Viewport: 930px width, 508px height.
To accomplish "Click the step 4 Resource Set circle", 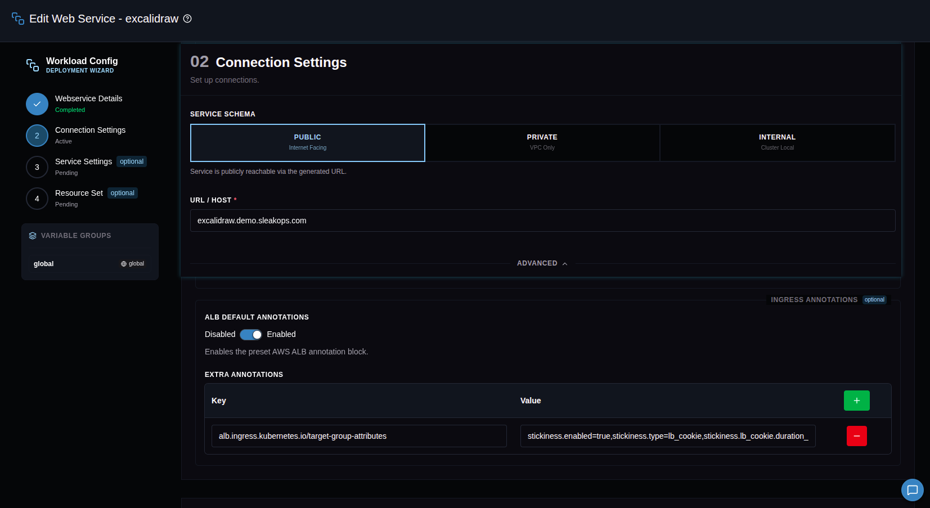I will coord(37,199).
